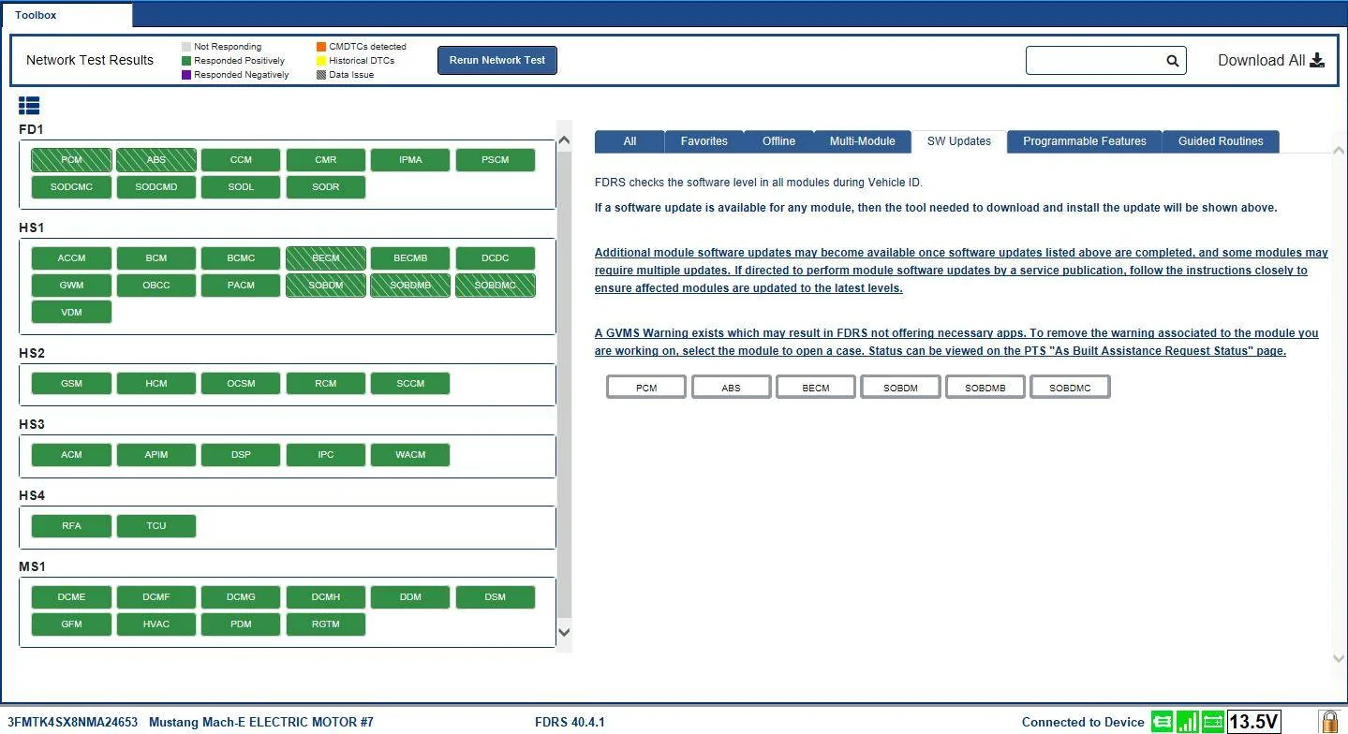1348x734 pixels.
Task: Open the Programmable Features tab
Action: [1085, 141]
